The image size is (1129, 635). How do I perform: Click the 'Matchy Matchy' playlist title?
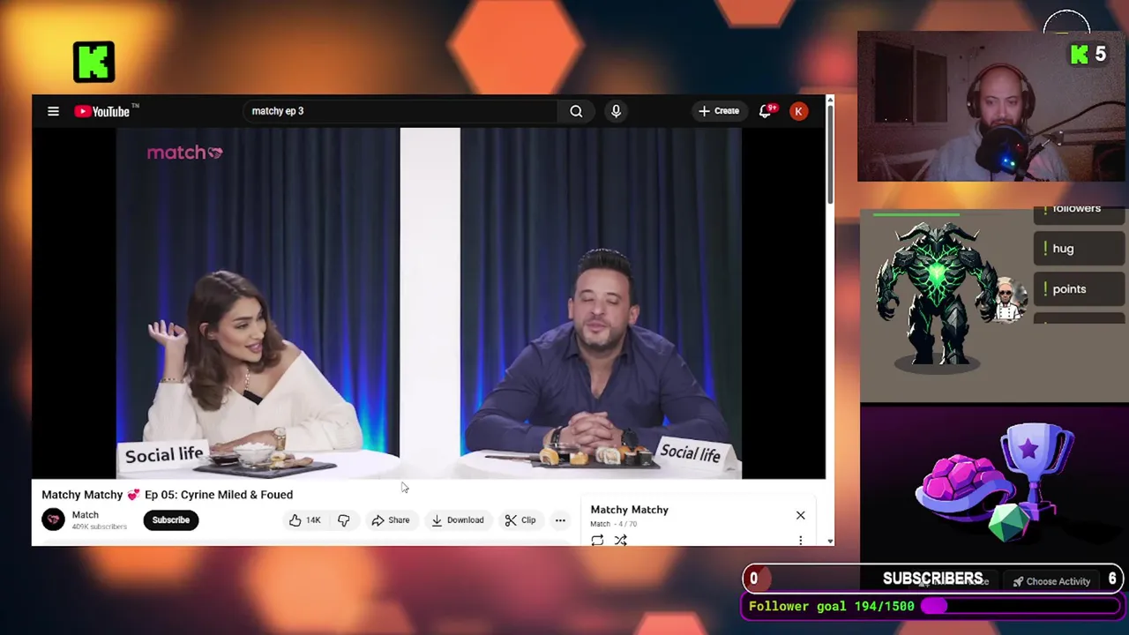pos(629,510)
